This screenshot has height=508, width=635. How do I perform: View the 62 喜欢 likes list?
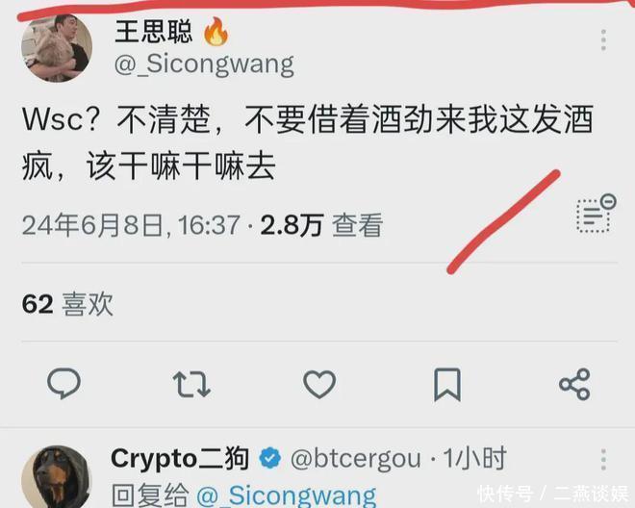(x=67, y=304)
